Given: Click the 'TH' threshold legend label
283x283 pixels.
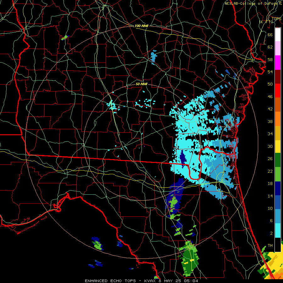Looking at the screenshot, I should [x=270, y=245].
